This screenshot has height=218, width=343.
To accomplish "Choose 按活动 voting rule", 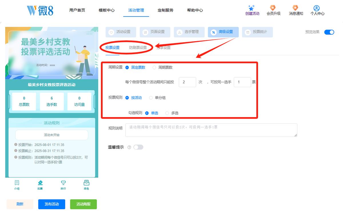I will [x=134, y=98].
